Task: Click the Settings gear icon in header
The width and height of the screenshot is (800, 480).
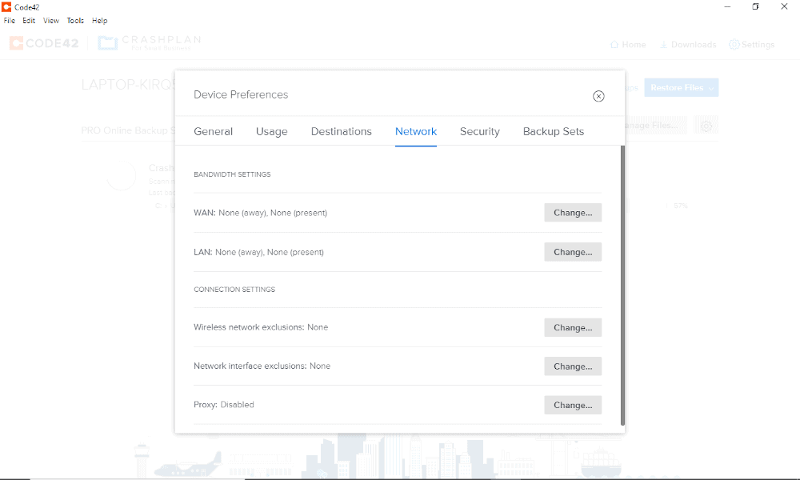Action: 734,45
